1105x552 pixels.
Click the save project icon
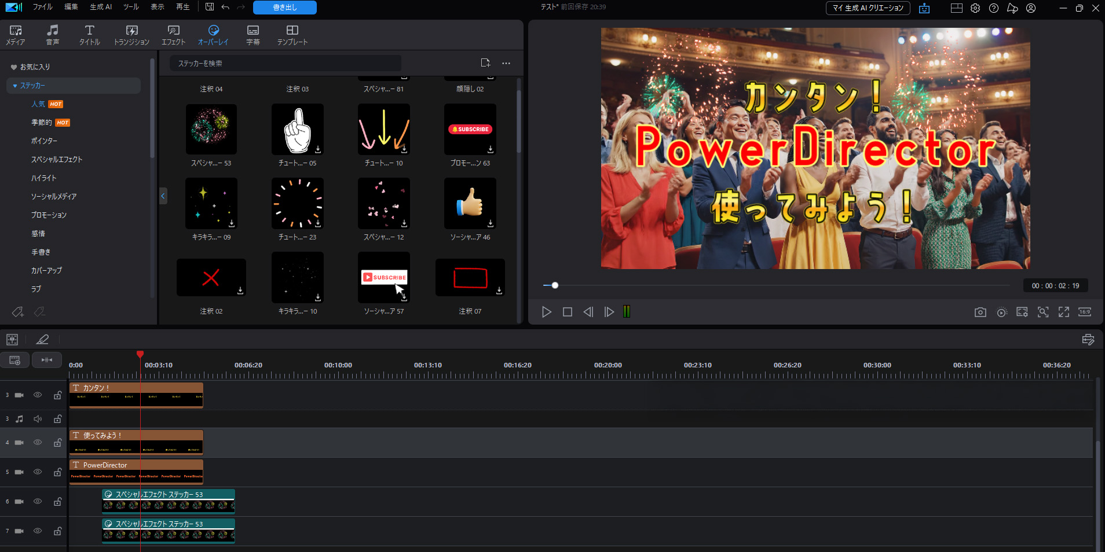click(x=210, y=7)
